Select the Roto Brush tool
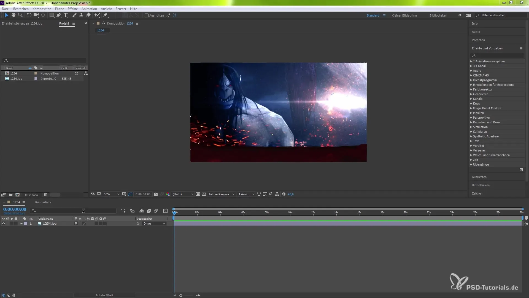The width and height of the screenshot is (529, 298). coord(97,15)
